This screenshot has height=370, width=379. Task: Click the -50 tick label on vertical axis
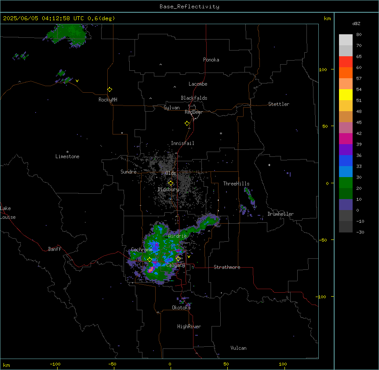tap(323, 240)
